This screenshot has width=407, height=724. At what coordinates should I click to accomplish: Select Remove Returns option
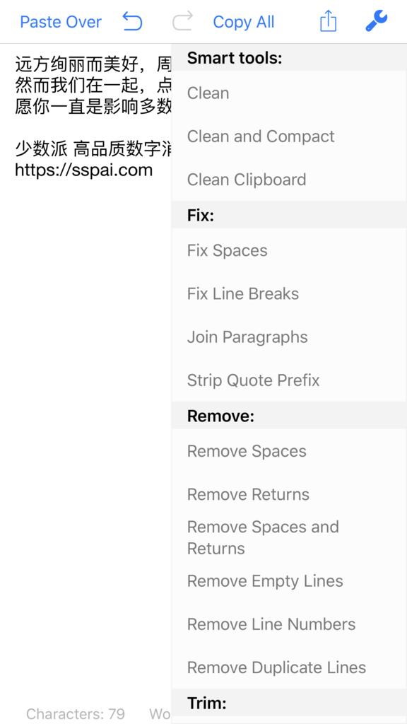coord(289,494)
